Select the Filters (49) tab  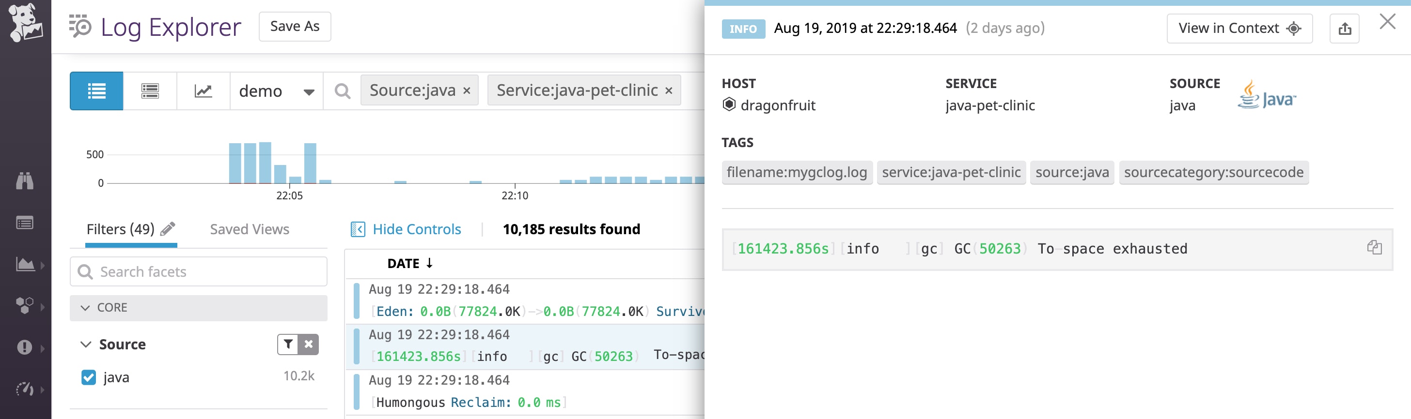point(121,229)
